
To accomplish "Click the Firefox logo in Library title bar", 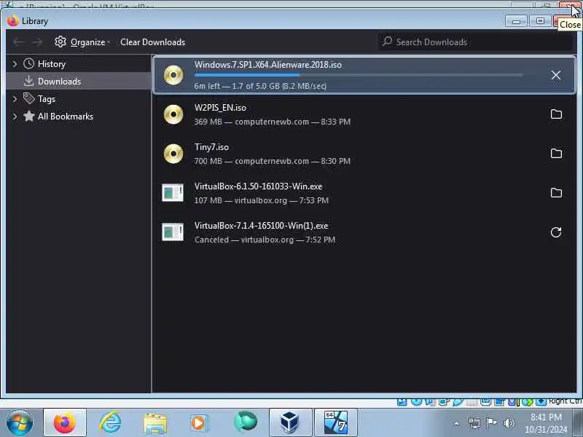I will pos(12,21).
